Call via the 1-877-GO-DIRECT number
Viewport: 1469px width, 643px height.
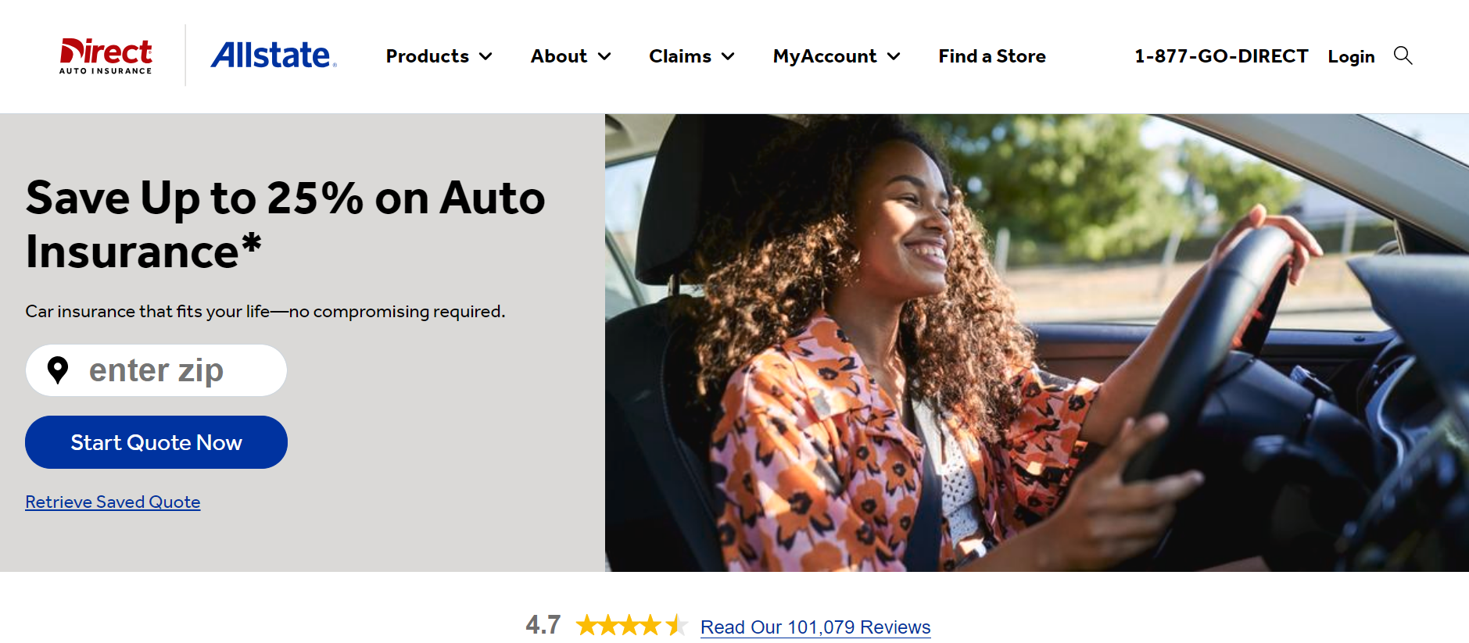pyautogui.click(x=1220, y=56)
